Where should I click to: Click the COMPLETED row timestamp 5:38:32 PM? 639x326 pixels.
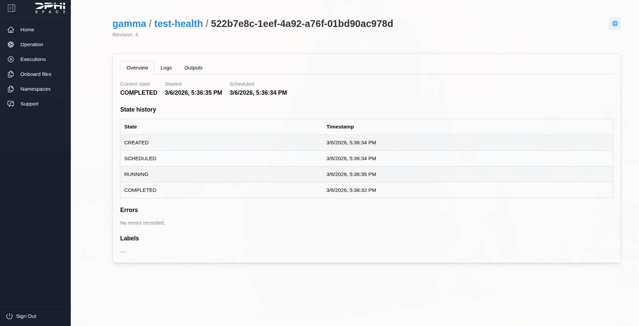[x=351, y=190]
